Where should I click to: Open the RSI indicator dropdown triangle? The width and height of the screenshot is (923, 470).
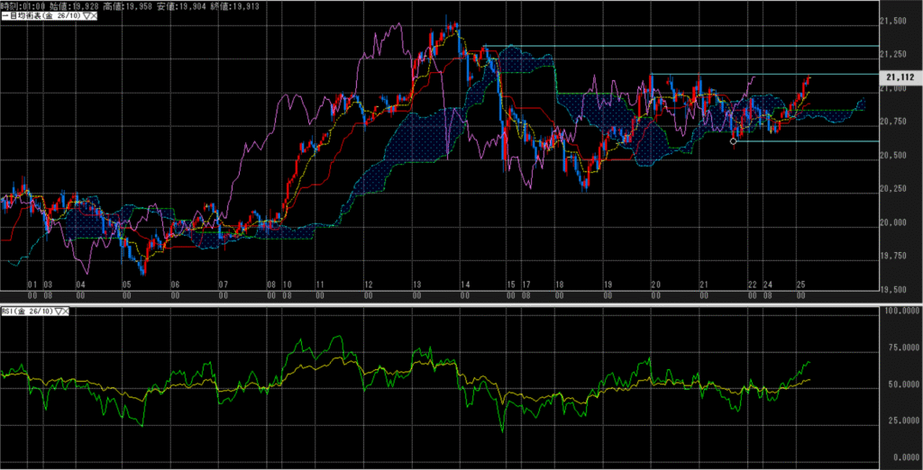[x=59, y=311]
